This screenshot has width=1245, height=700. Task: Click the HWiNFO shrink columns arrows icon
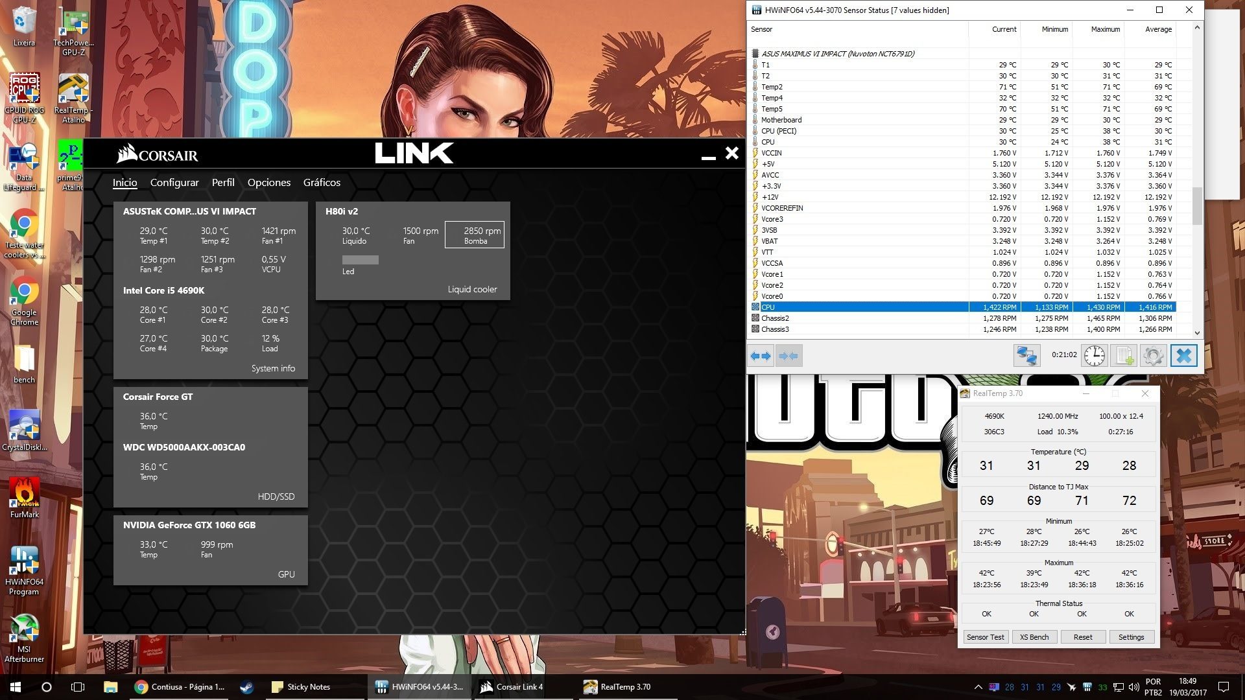click(788, 356)
